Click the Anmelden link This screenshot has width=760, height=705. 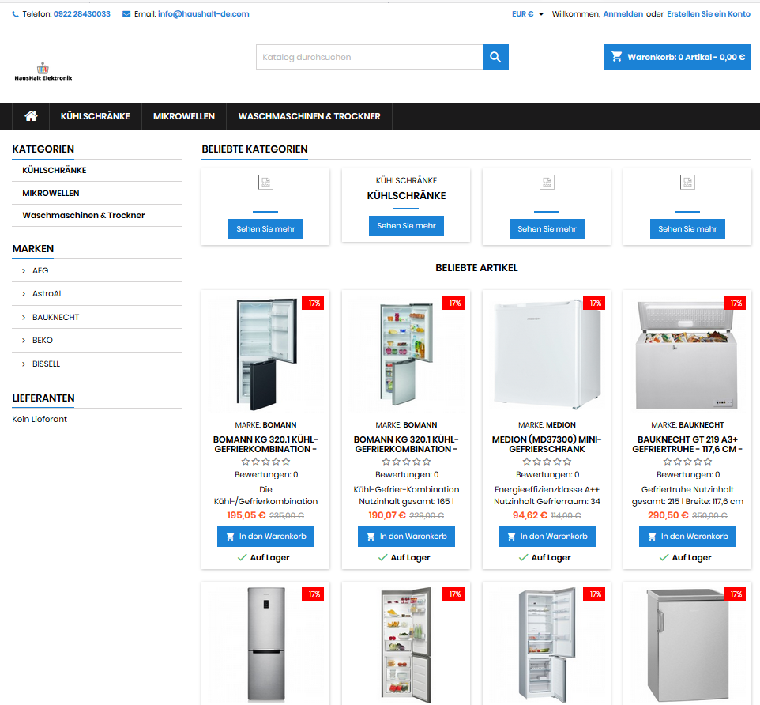click(x=623, y=14)
